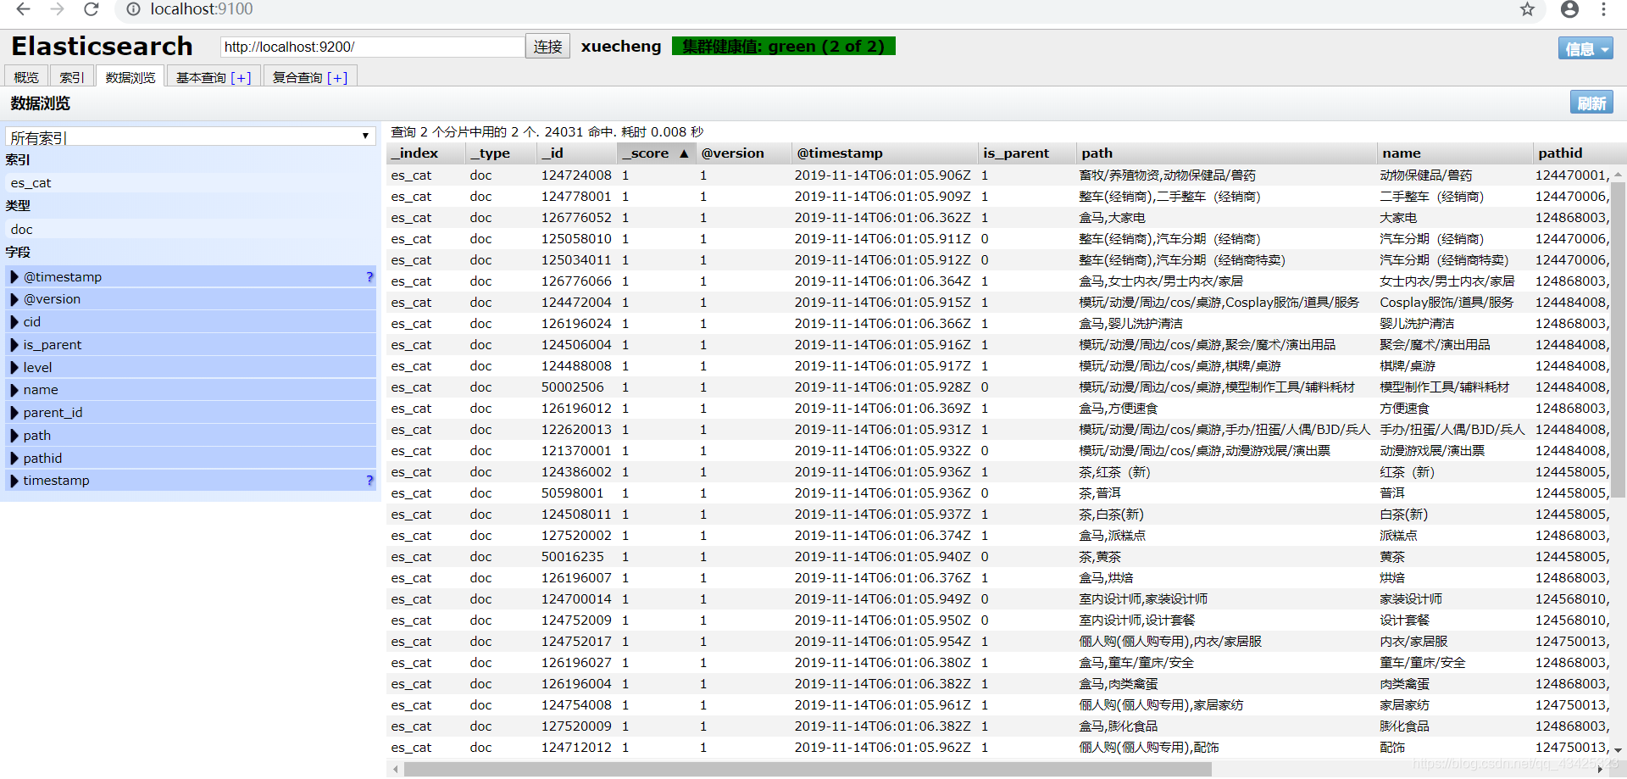Click the vertical scrollbar of results table

[1618, 339]
